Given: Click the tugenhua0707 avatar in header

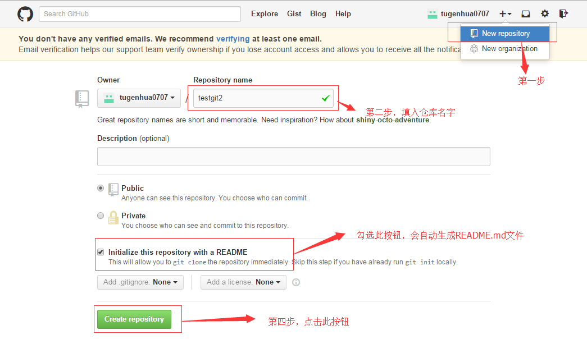Looking at the screenshot, I should click(x=433, y=14).
